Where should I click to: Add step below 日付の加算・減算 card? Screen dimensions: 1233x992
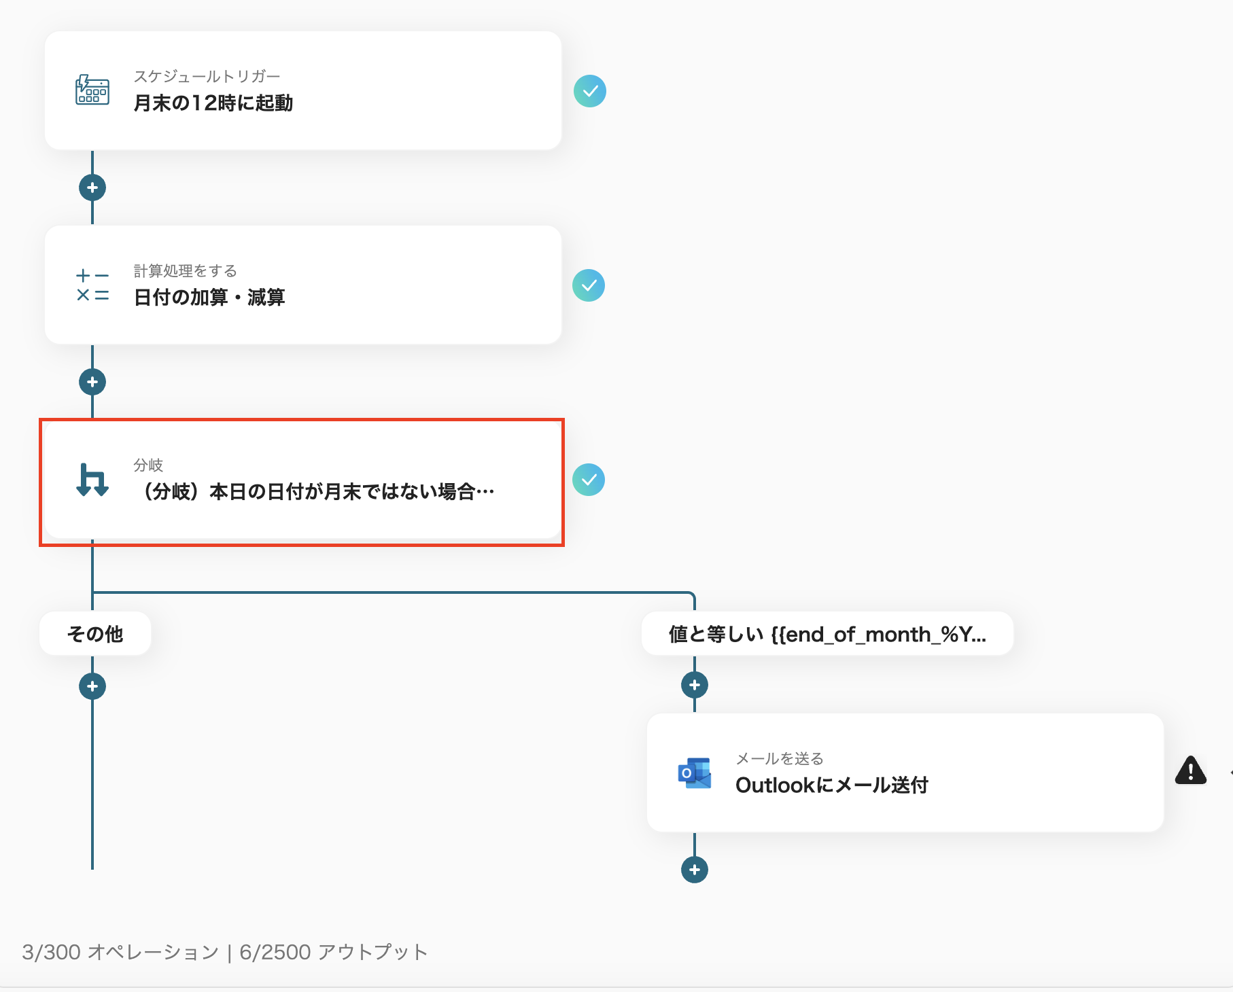(x=92, y=382)
